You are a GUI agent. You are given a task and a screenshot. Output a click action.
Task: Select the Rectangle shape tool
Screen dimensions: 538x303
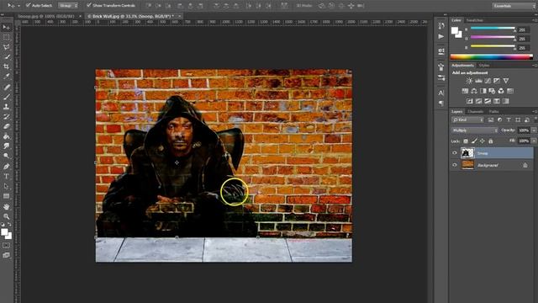click(7, 196)
